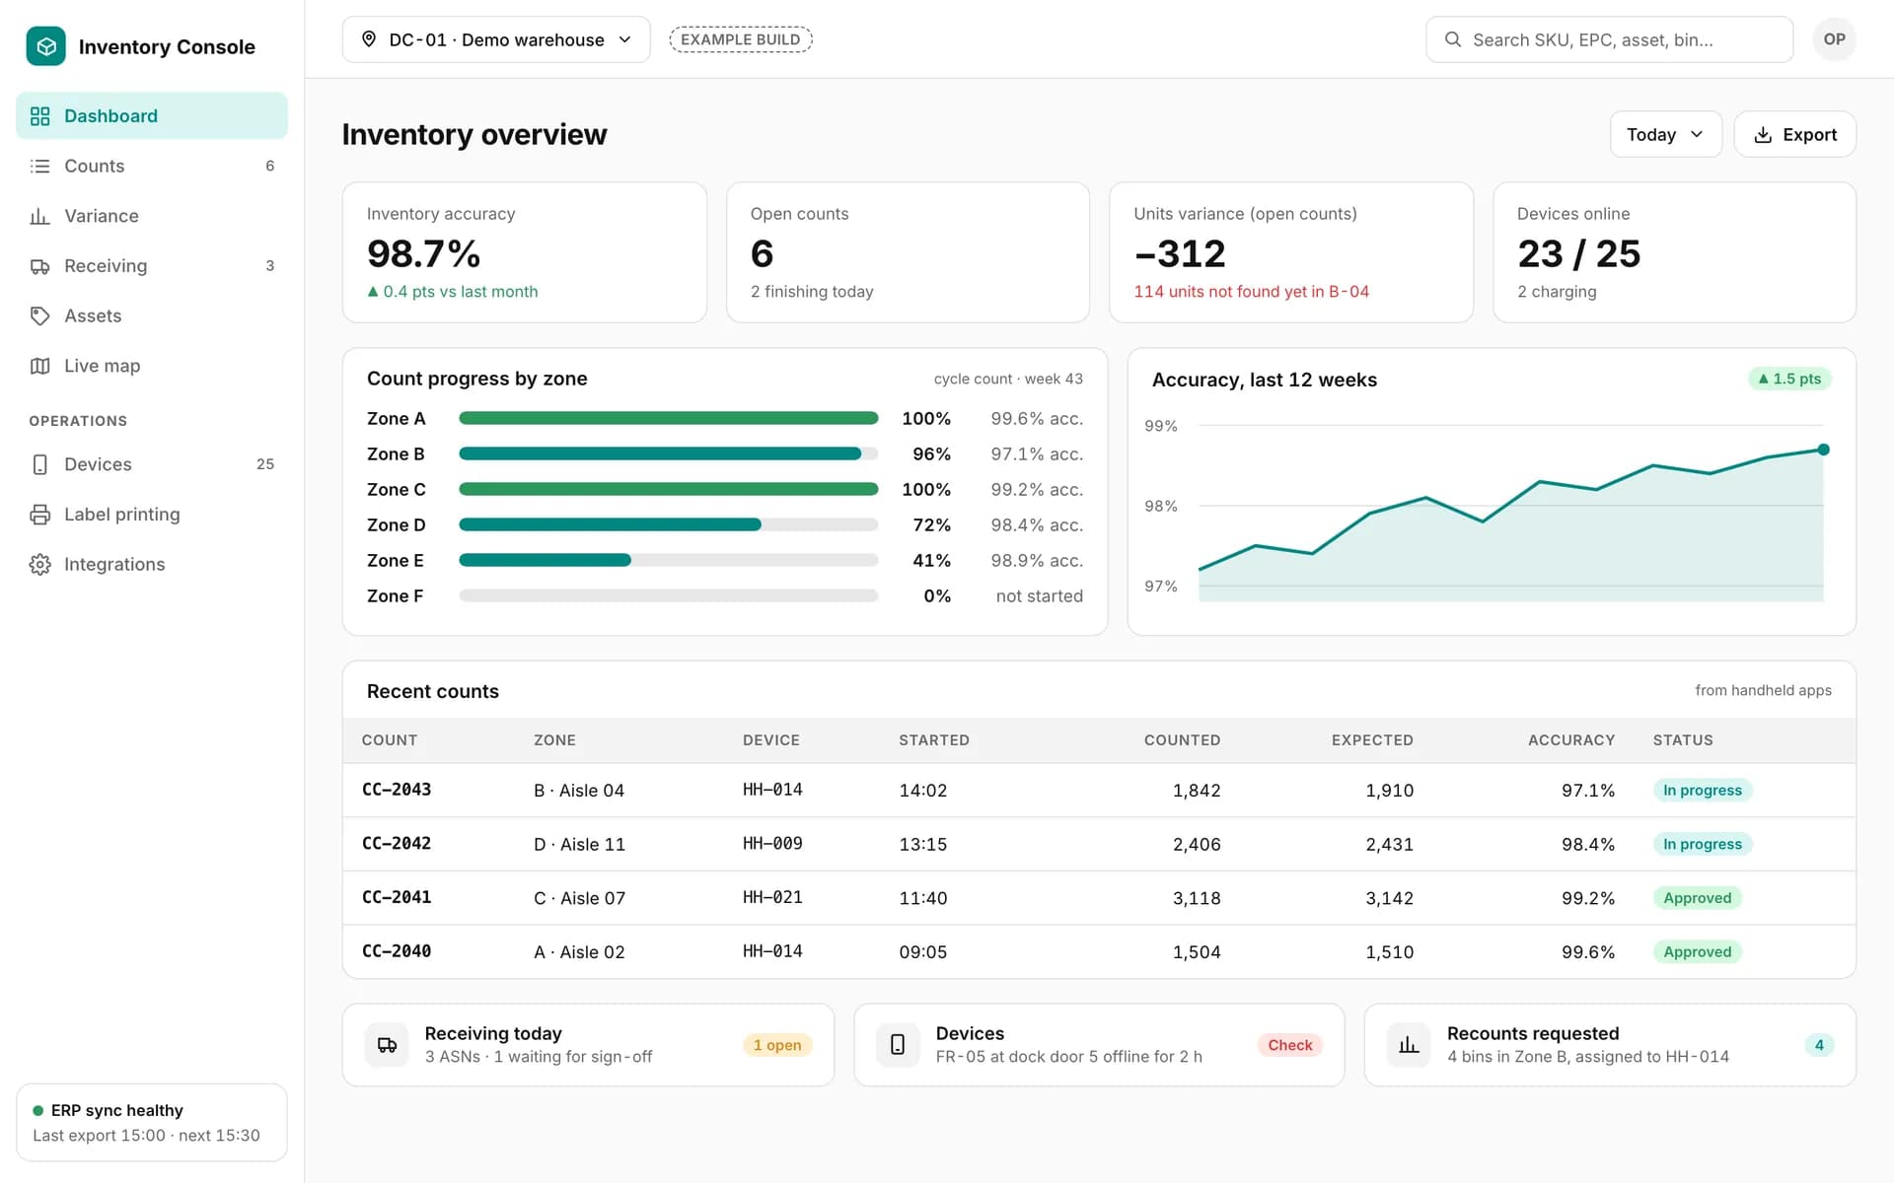
Task: Click the Variance bar chart icon in sidebar
Action: pyautogui.click(x=39, y=216)
